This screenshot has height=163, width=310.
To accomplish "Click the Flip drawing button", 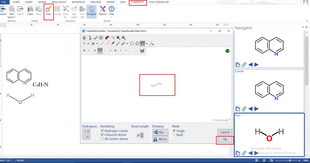I will (160, 132).
